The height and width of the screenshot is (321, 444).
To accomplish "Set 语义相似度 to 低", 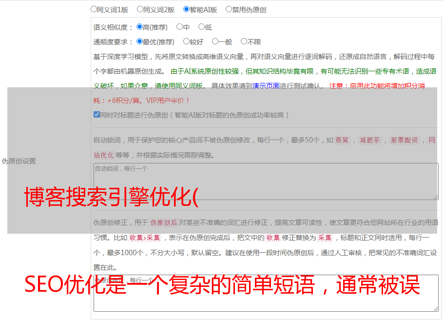I will click(x=201, y=27).
